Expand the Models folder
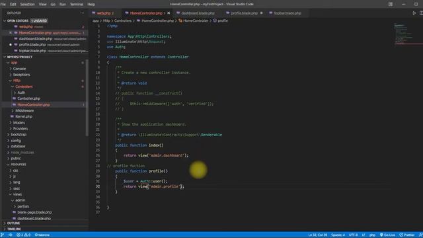The height and width of the screenshot is (238, 423). 11,122
